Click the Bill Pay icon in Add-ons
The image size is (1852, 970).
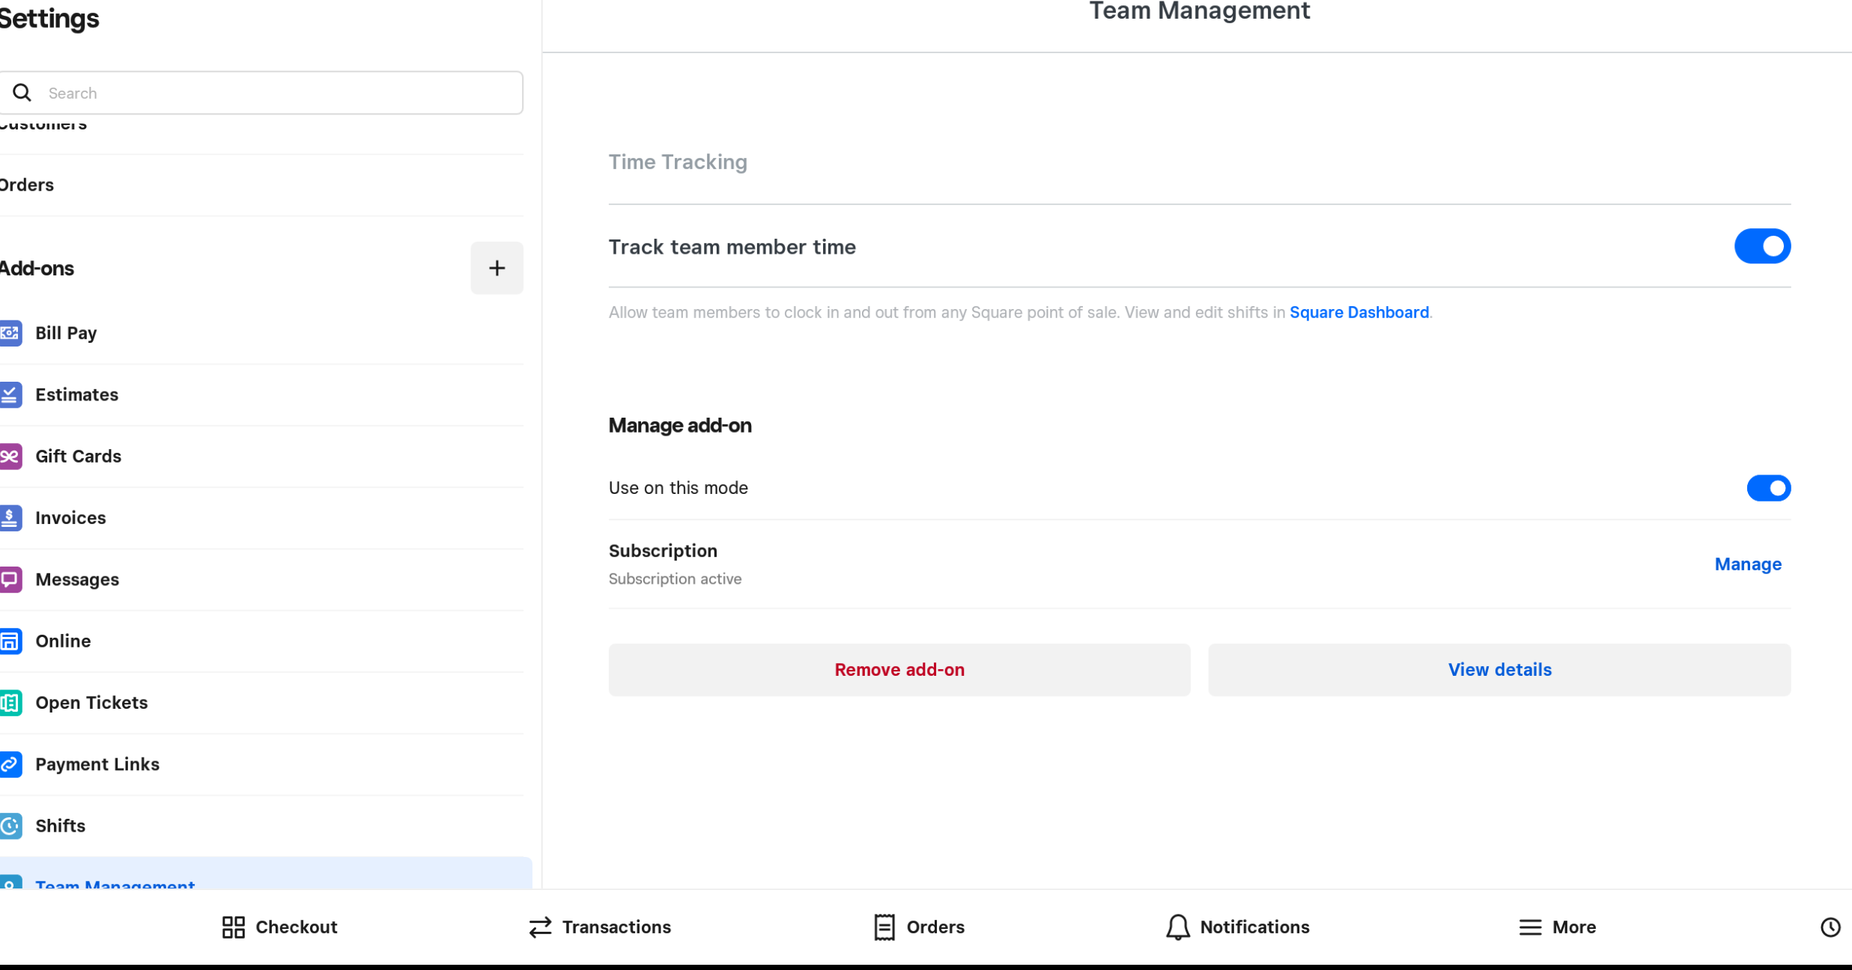(x=10, y=333)
